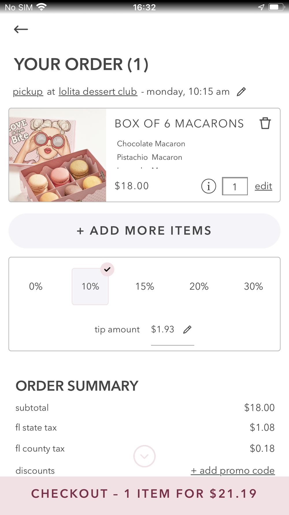Delete Box of 6 Macarons with trash icon
This screenshot has height=515, width=289.
click(x=265, y=123)
